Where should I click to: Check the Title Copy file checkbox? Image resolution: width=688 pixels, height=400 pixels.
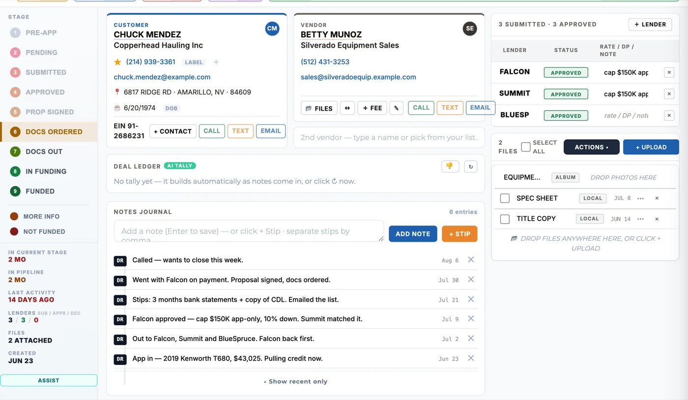pyautogui.click(x=505, y=219)
